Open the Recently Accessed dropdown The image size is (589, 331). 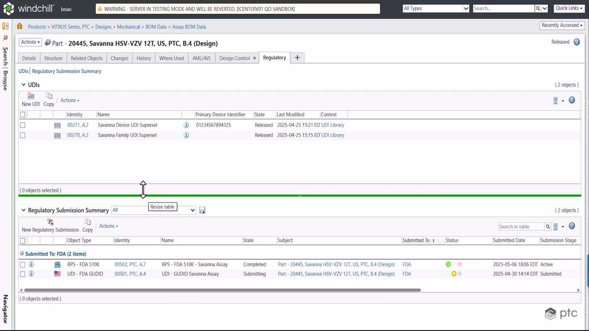(562, 25)
